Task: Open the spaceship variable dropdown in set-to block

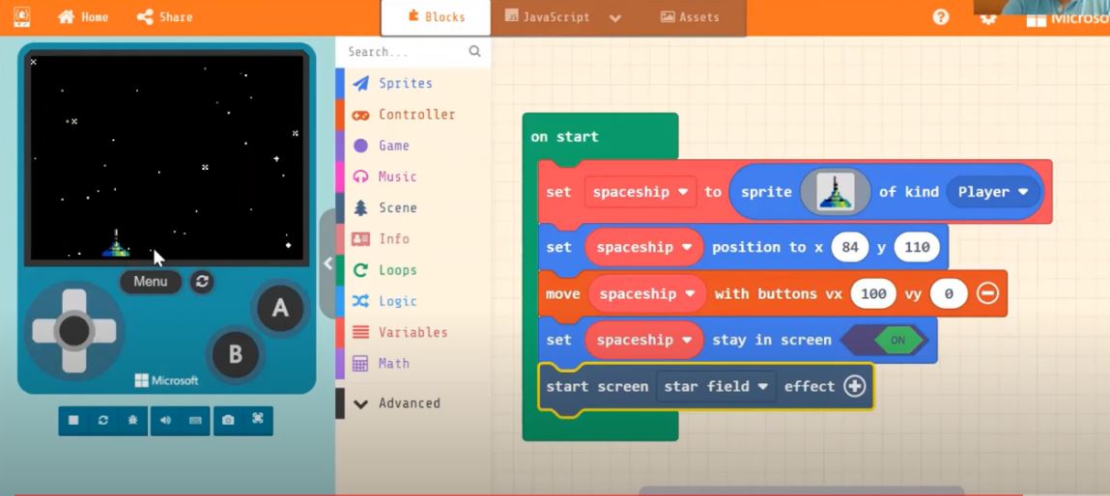Action: coord(640,192)
